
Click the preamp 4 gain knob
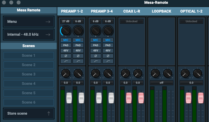108,31
